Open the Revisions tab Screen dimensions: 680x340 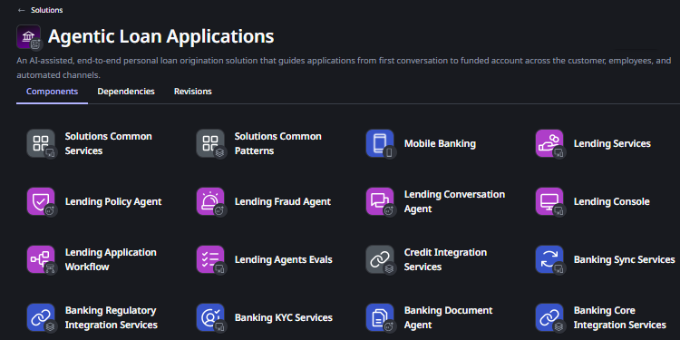[192, 92]
